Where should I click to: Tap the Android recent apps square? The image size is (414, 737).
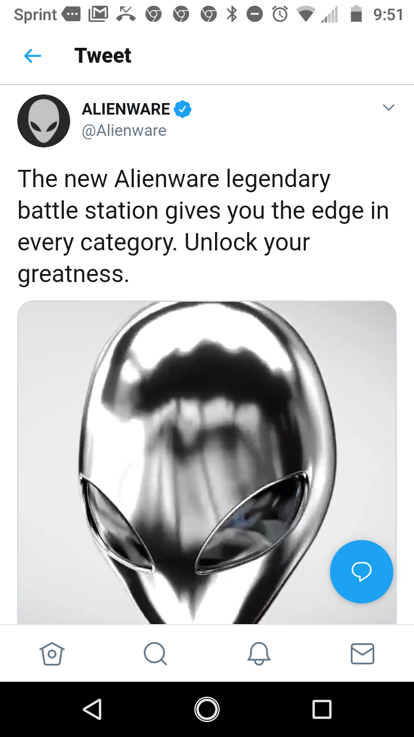[322, 709]
